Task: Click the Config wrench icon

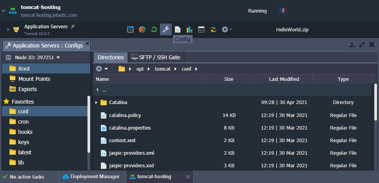Action: point(166,29)
